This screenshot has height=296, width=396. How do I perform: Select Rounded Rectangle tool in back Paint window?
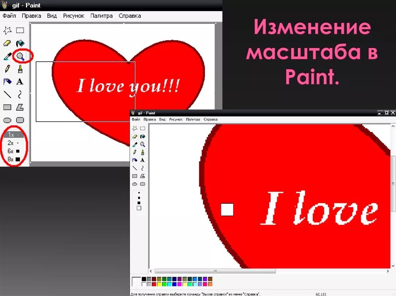point(20,120)
